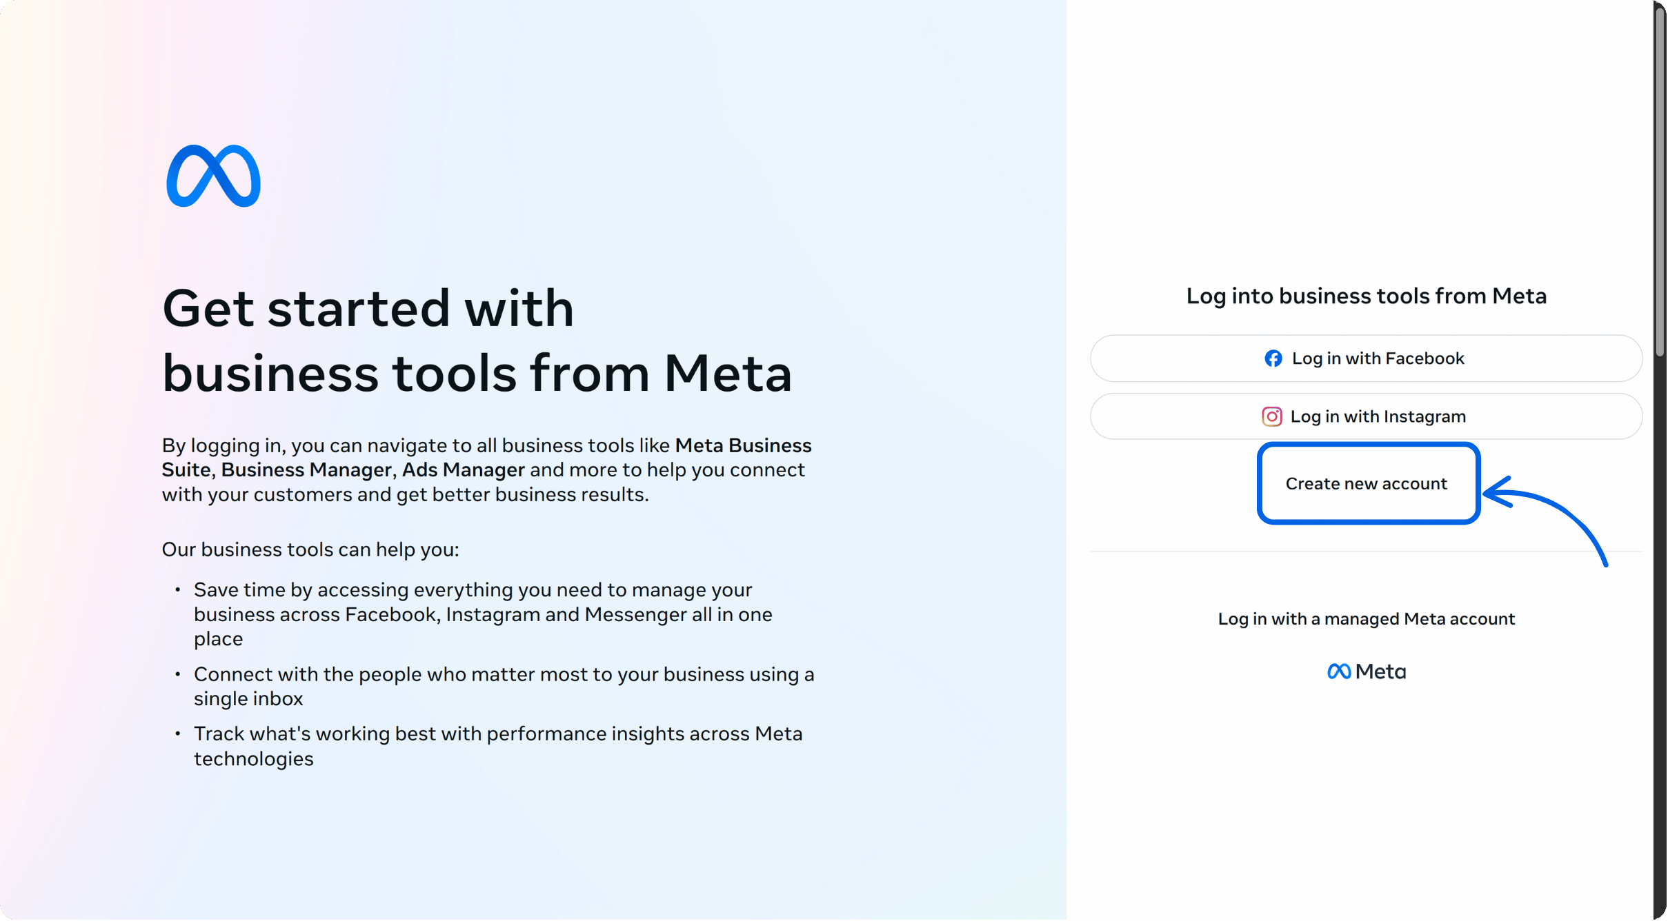Image resolution: width=1668 pixels, height=921 pixels.
Task: Click the Meta logo in the top-left corner
Action: tap(212, 176)
